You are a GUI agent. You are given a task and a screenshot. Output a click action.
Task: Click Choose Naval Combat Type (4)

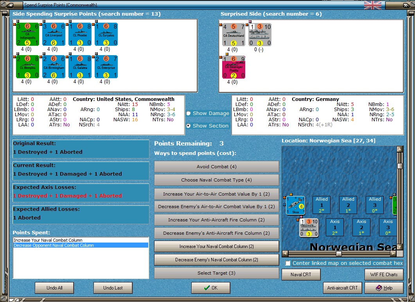[x=217, y=180]
